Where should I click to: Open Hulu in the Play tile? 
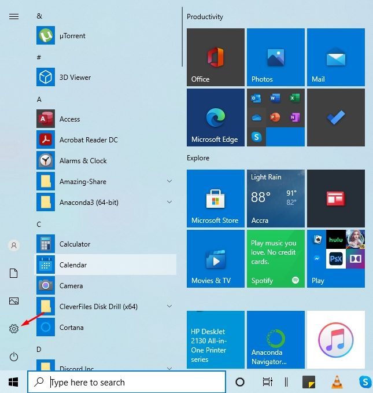coord(335,240)
